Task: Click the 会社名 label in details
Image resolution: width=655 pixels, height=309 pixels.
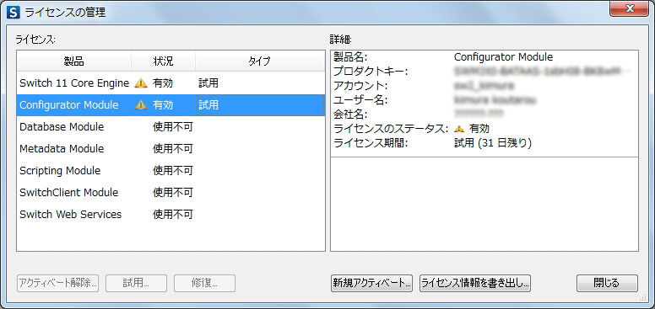Action: point(350,115)
